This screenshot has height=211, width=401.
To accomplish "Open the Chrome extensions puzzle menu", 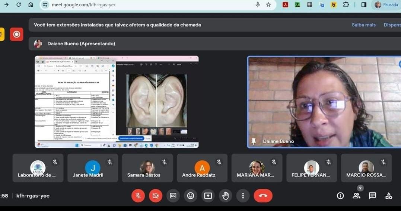I will coord(346,4).
